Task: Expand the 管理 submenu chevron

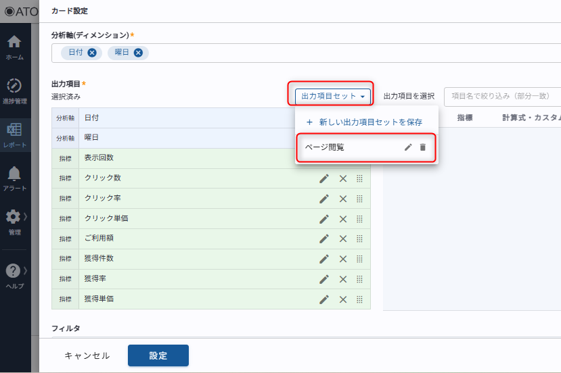Action: click(x=26, y=216)
